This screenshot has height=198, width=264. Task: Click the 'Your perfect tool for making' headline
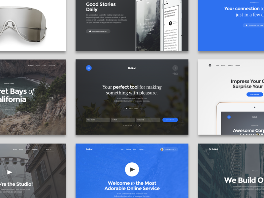tap(132, 87)
